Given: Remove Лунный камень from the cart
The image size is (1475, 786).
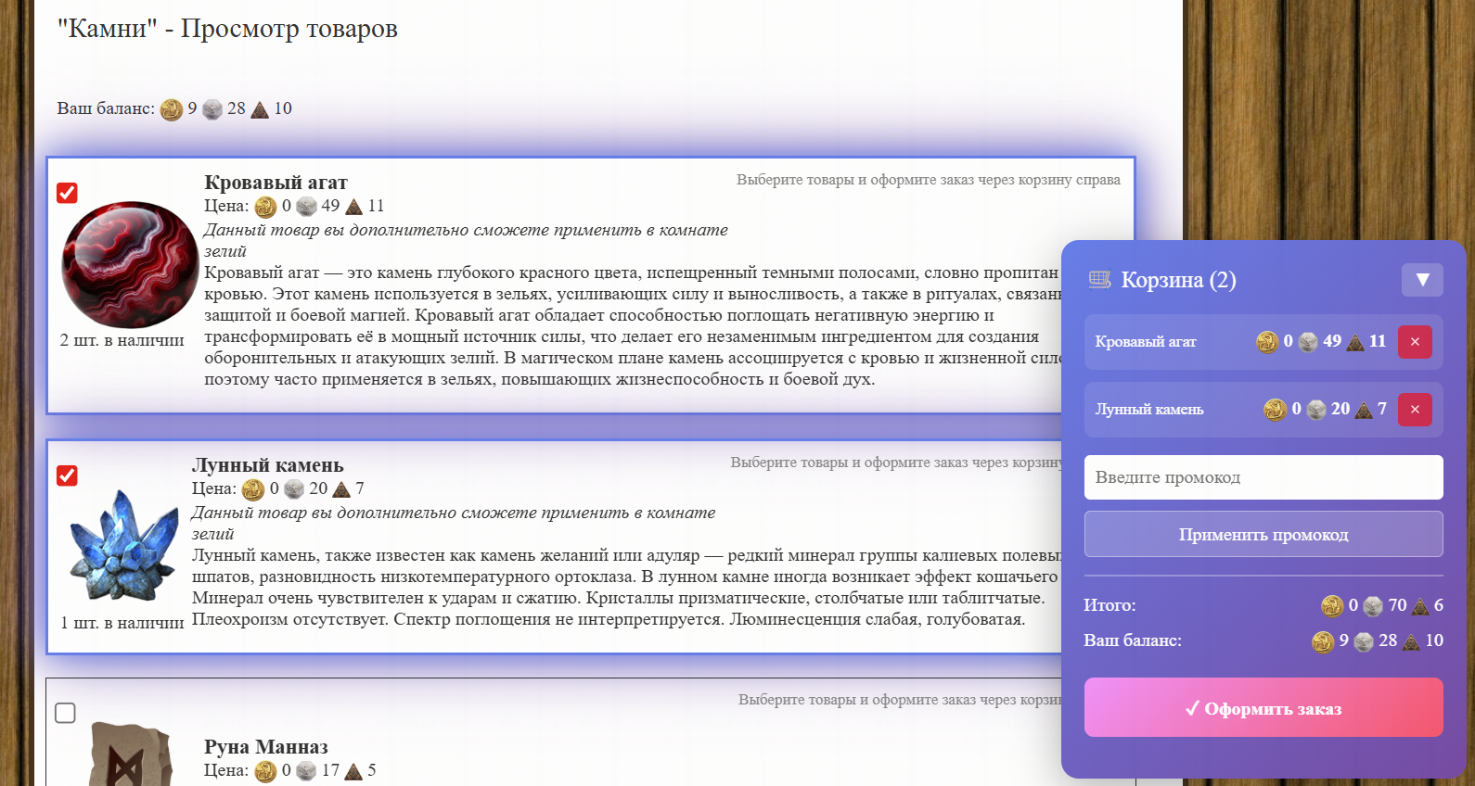Looking at the screenshot, I should [1415, 410].
